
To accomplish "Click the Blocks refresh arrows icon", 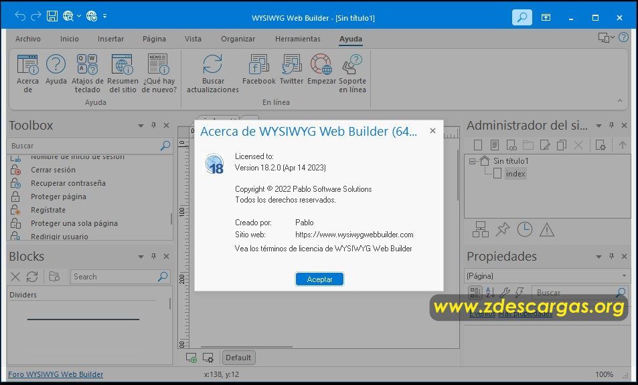I will [x=32, y=277].
